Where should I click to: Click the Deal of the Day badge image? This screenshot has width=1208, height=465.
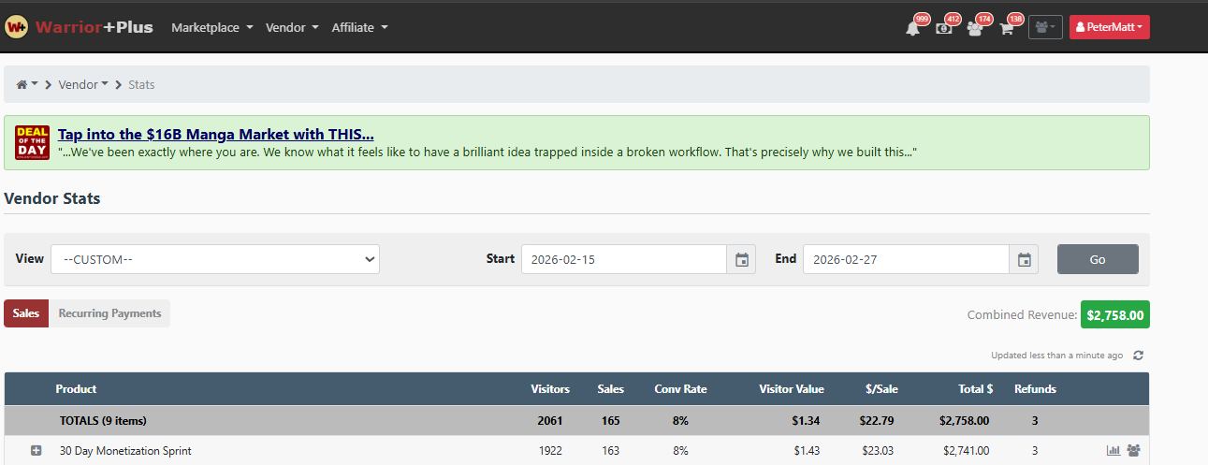click(x=33, y=142)
